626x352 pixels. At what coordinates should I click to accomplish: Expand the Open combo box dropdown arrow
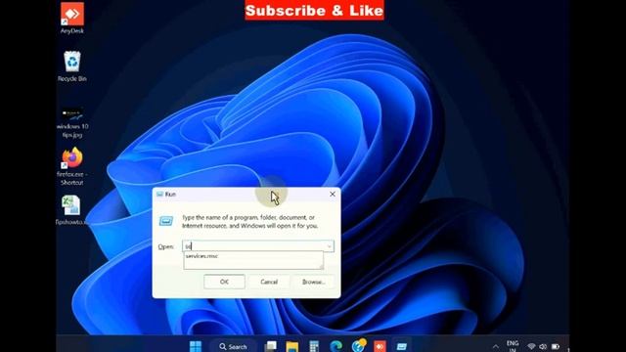(x=330, y=246)
